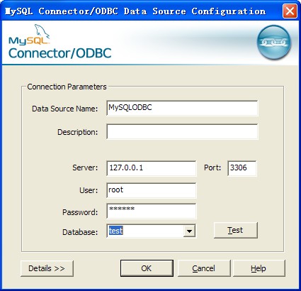Close the Data Source Configuration dialog
The height and width of the screenshot is (291, 301).
click(290, 11)
